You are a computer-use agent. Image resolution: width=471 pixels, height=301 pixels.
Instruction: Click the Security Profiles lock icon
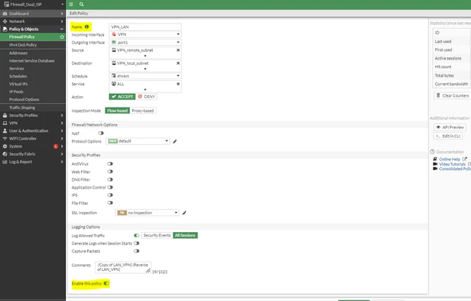[x=5, y=115]
